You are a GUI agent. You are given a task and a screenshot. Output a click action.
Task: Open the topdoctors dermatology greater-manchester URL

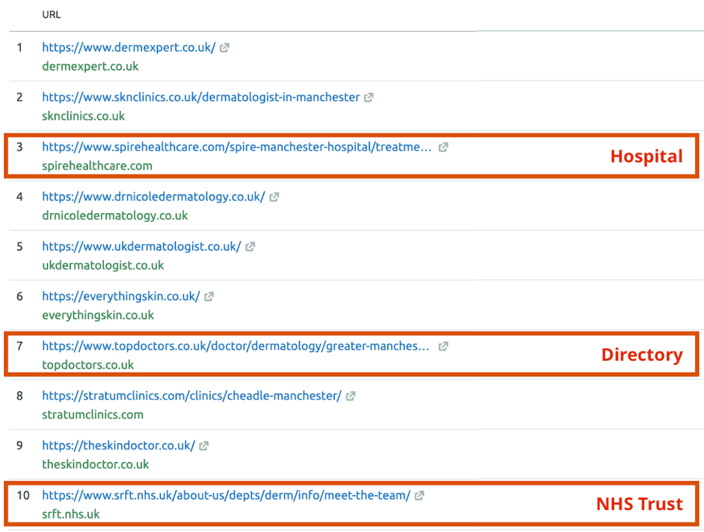tap(236, 346)
